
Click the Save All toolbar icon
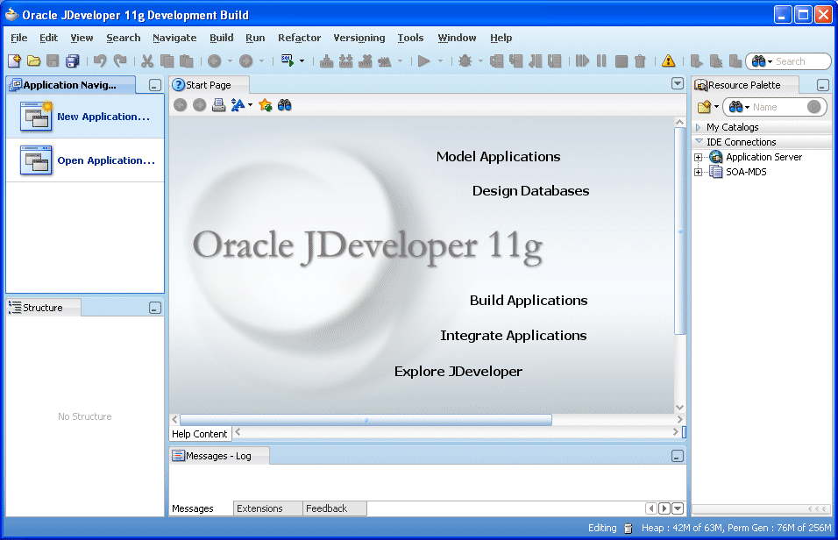coord(72,61)
